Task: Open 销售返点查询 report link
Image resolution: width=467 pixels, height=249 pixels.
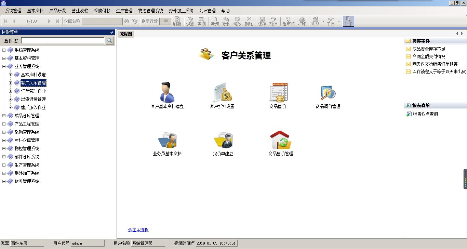Action: [425, 114]
